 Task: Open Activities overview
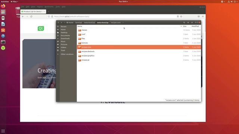point(5,1)
